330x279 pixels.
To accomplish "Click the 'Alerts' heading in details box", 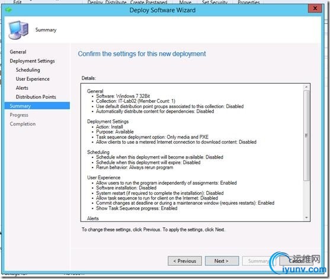I will coord(93,218).
